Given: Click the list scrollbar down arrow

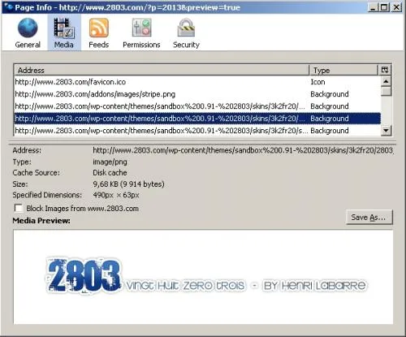Looking at the screenshot, I should point(386,131).
